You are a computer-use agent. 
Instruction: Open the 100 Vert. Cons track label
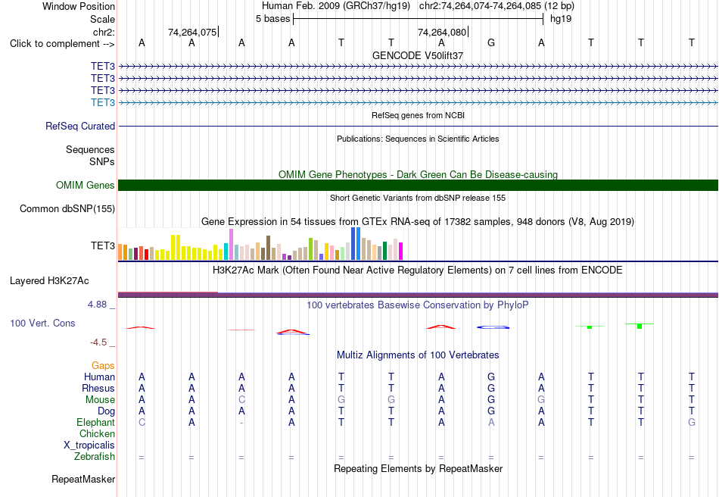coord(42,323)
